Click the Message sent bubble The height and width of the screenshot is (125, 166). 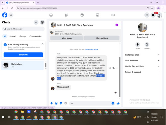(x=63, y=87)
